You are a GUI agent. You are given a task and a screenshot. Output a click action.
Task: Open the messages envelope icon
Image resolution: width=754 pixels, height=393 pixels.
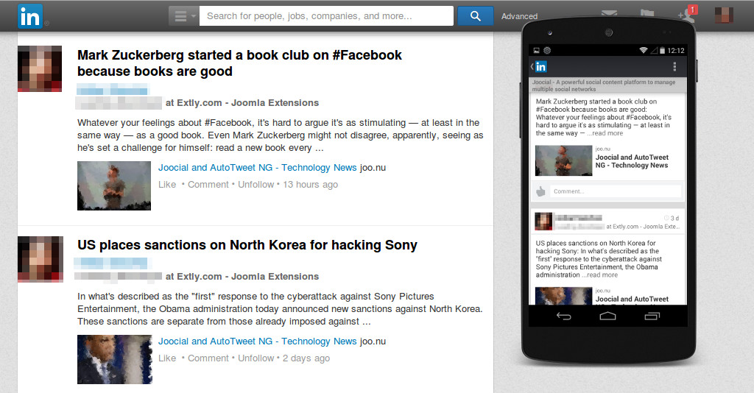[x=609, y=13]
